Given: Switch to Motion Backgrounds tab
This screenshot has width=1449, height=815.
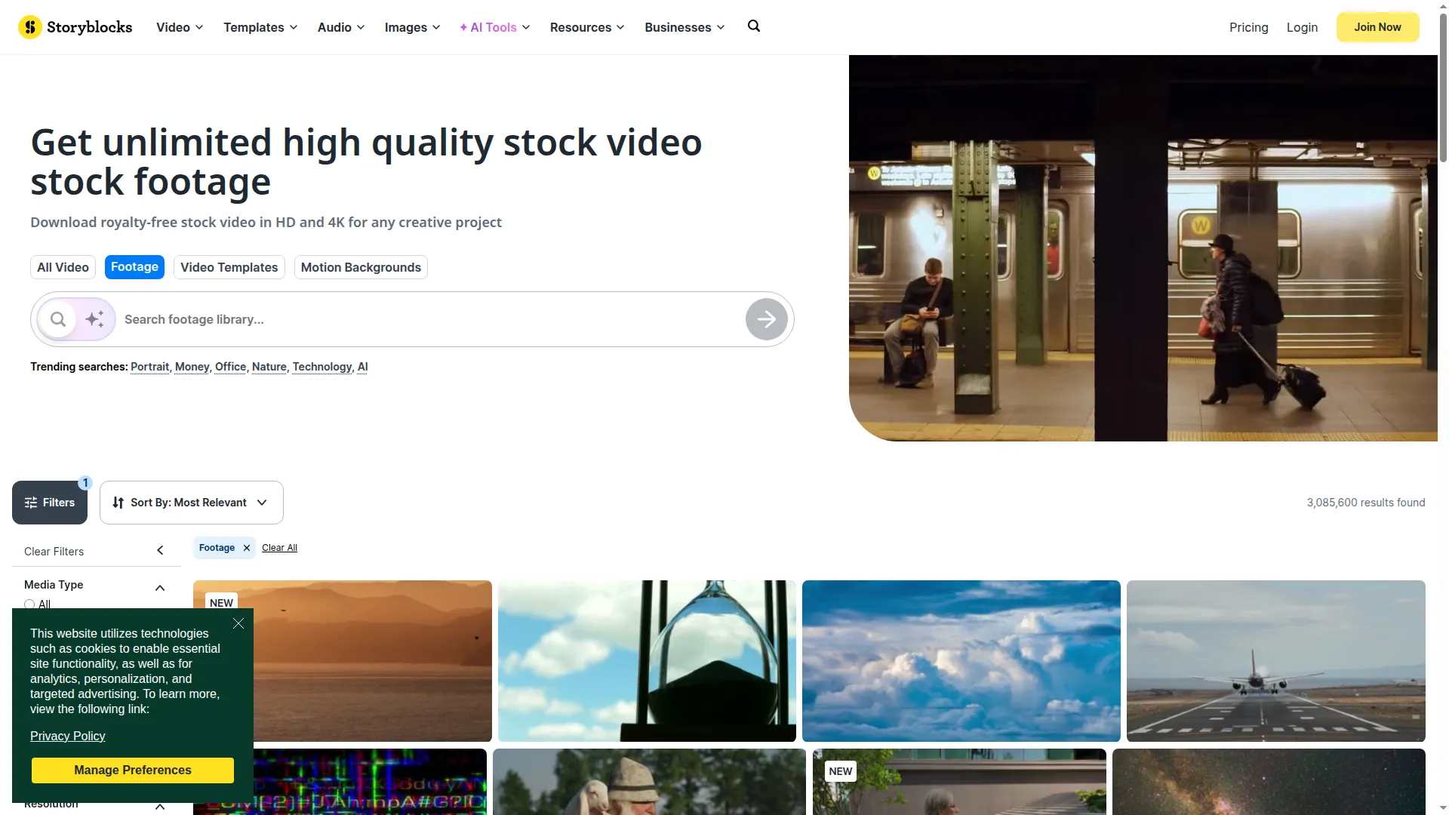Looking at the screenshot, I should 361,267.
